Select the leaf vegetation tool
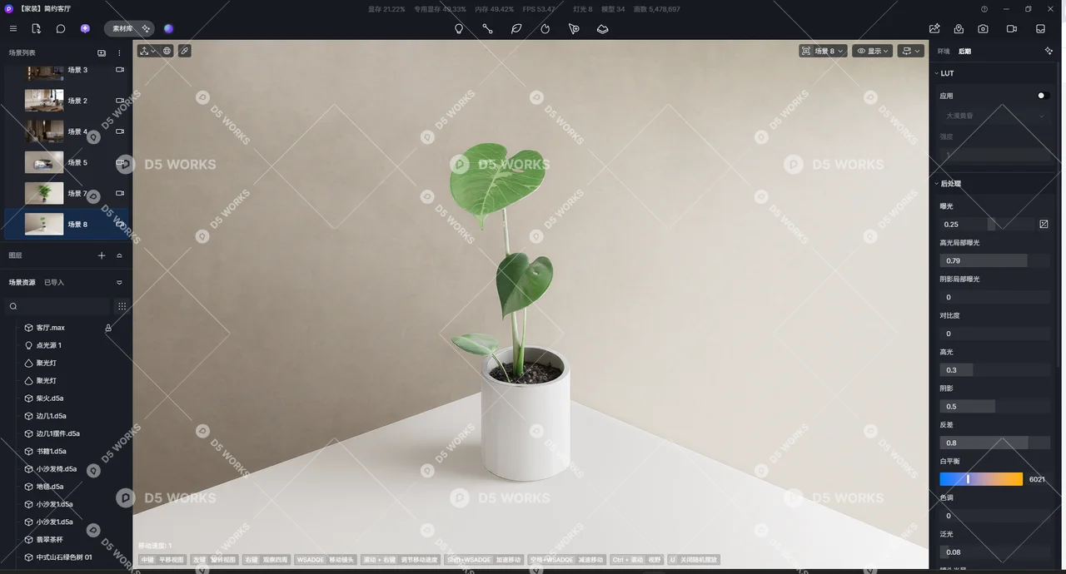Viewport: 1066px width, 574px height. point(516,28)
